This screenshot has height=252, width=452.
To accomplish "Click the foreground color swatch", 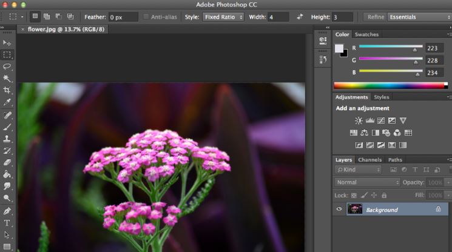I will pos(339,48).
